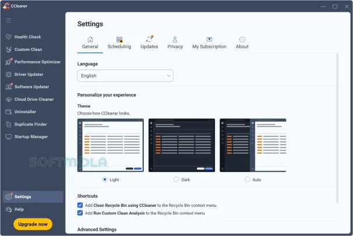
Task: Click the Shortcuts section heading
Action: tap(87, 196)
